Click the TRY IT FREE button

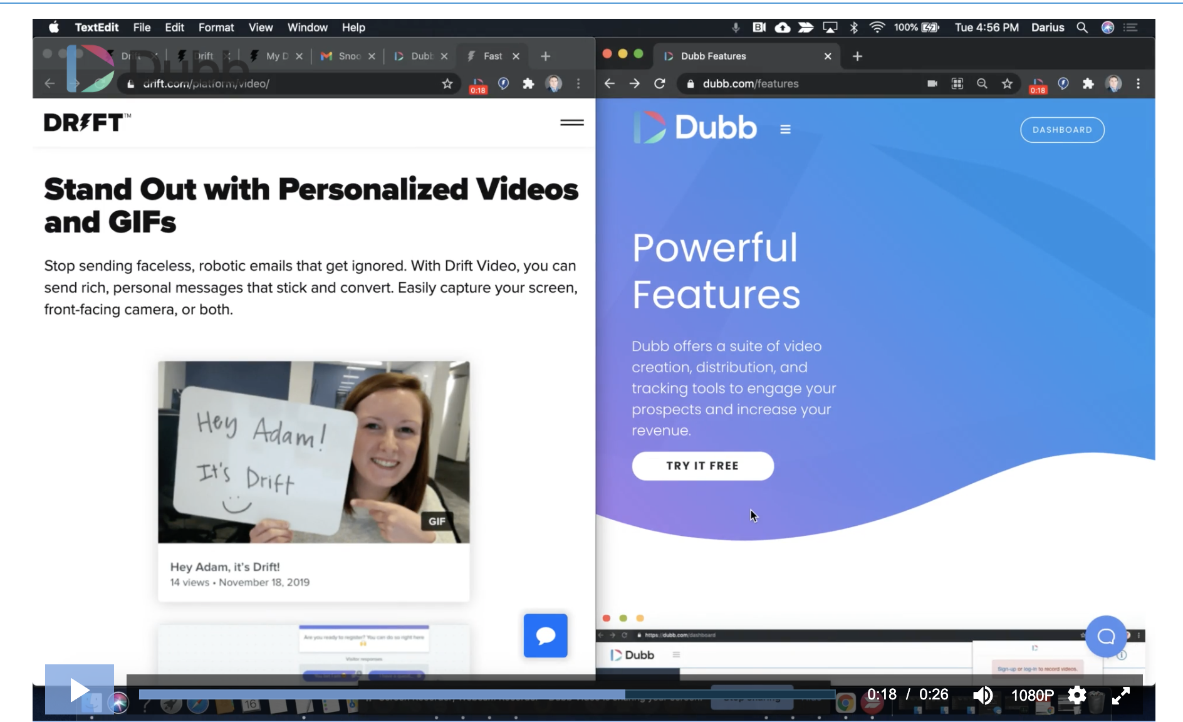click(x=702, y=466)
